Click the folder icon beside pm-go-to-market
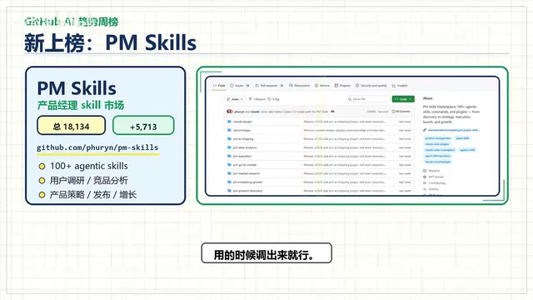 click(x=229, y=165)
